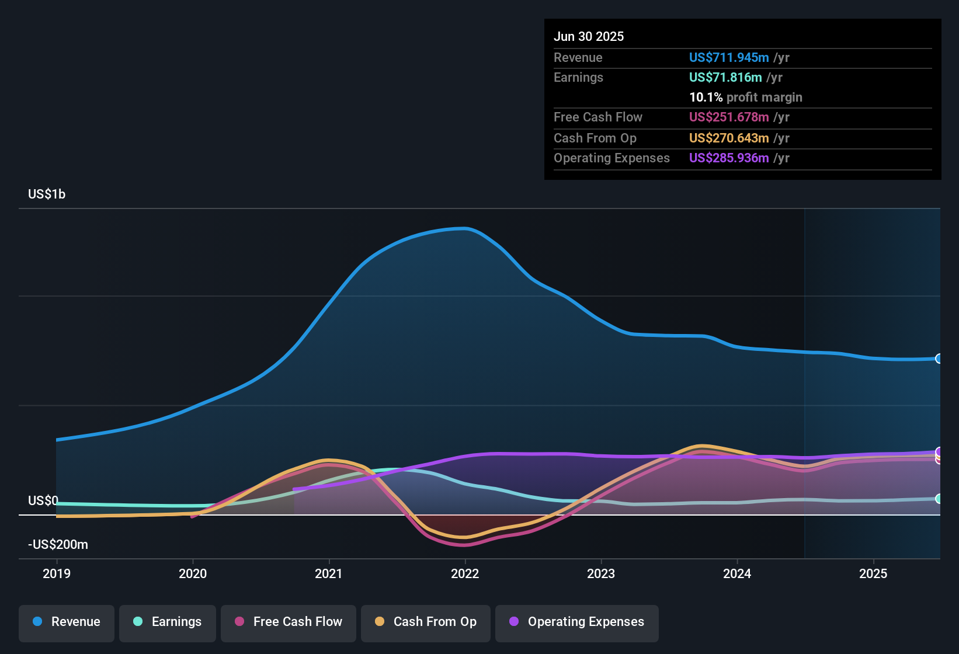
Task: Click the Earnings endpoint marker on chart
Action: pyautogui.click(x=939, y=499)
